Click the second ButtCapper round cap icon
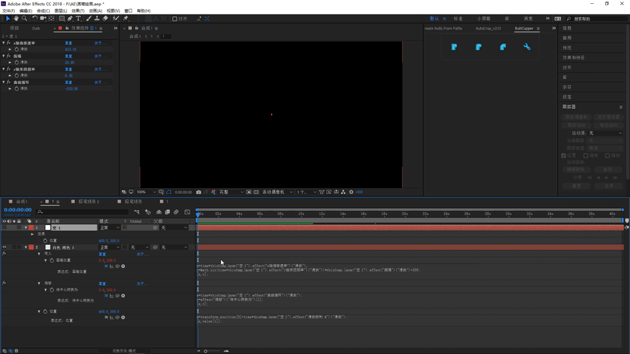630x354 pixels. (x=478, y=47)
